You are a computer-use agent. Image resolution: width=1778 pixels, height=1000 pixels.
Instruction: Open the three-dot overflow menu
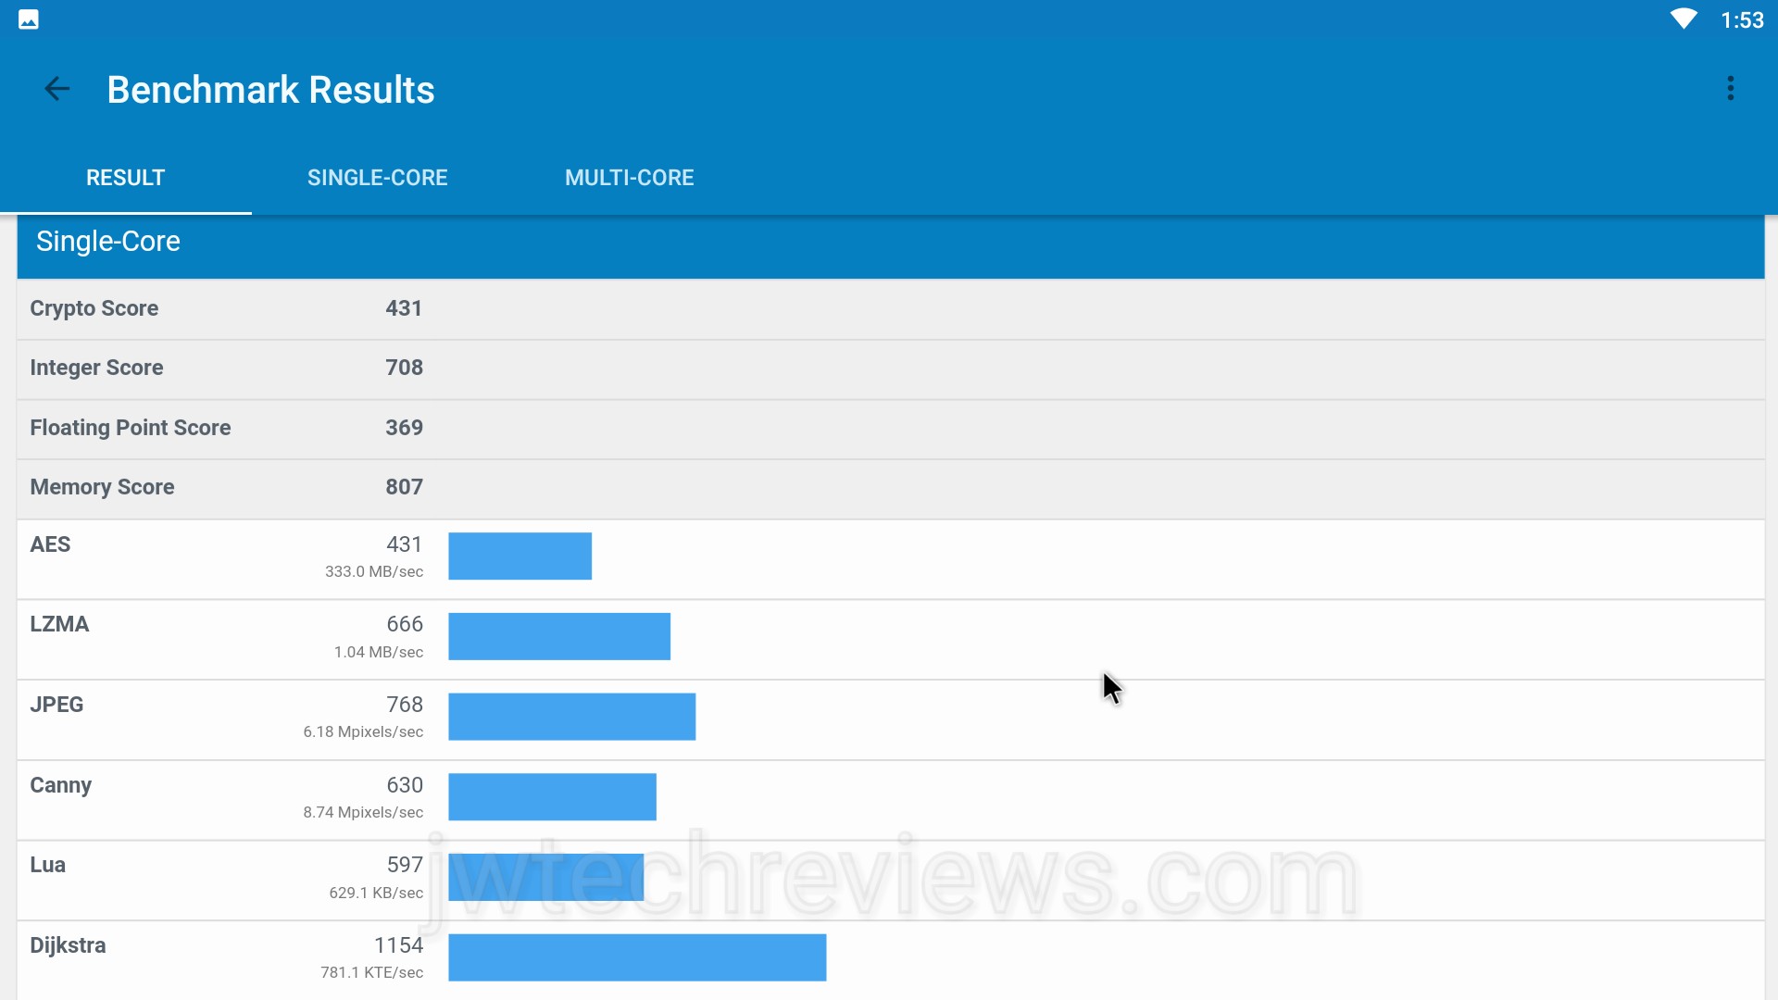point(1730,89)
